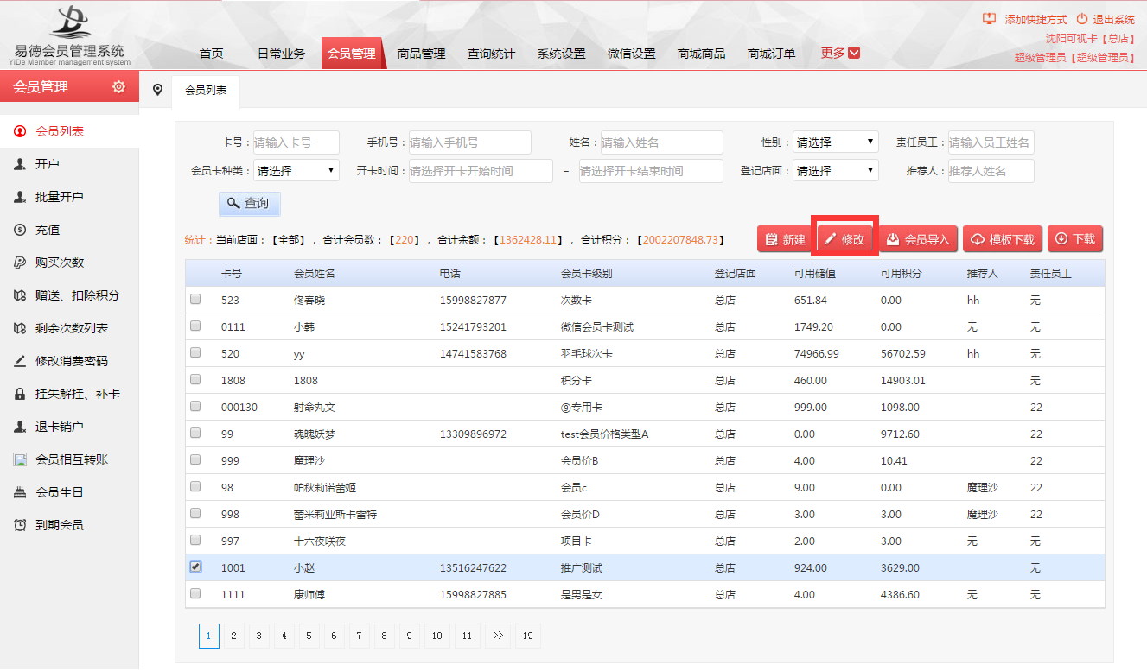The width and height of the screenshot is (1147, 671).
Task: Click the 开卡开始时间 date field
Action: (x=481, y=171)
